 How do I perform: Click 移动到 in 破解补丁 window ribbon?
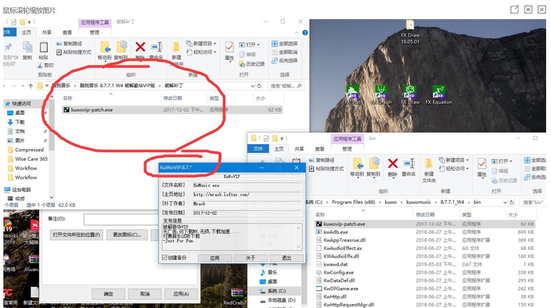tap(105, 50)
